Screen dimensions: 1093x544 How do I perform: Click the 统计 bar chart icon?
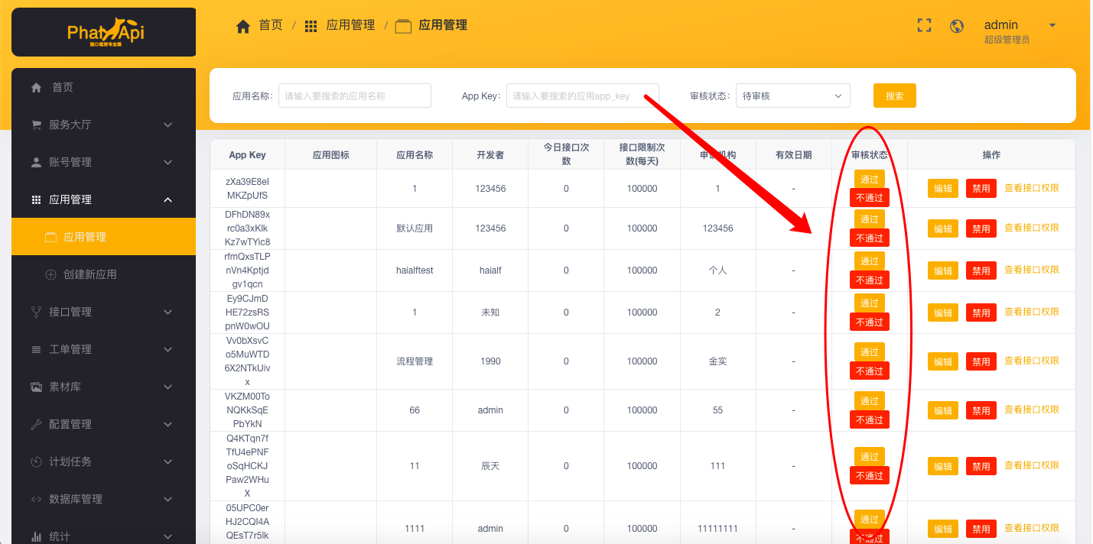click(36, 536)
